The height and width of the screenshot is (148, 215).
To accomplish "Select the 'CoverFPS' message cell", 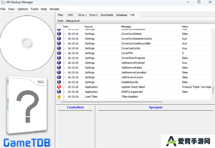I will [127, 53].
